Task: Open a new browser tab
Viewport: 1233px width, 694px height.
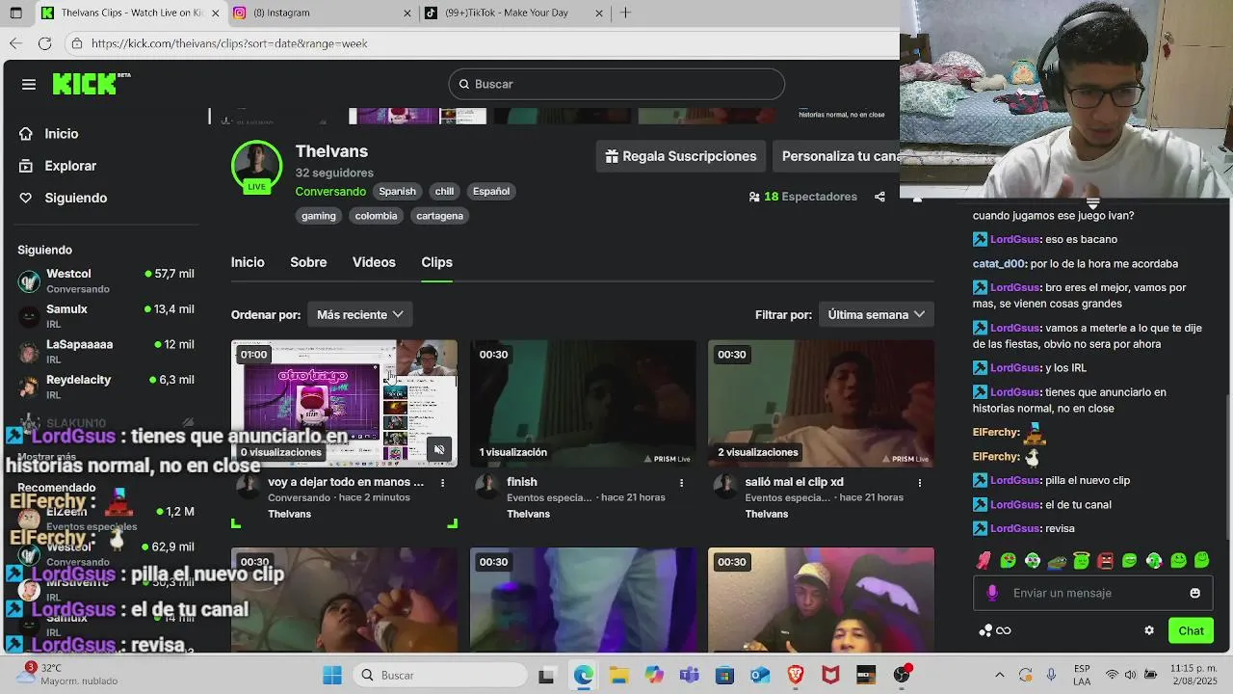Action: pyautogui.click(x=625, y=13)
